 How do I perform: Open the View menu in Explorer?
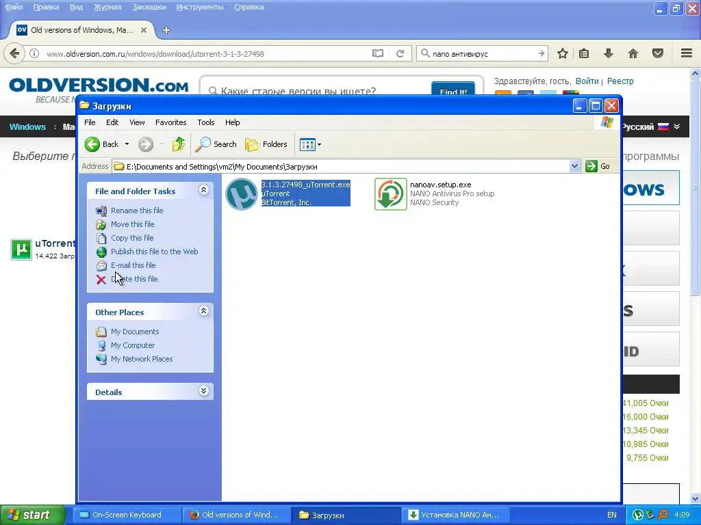tap(137, 122)
